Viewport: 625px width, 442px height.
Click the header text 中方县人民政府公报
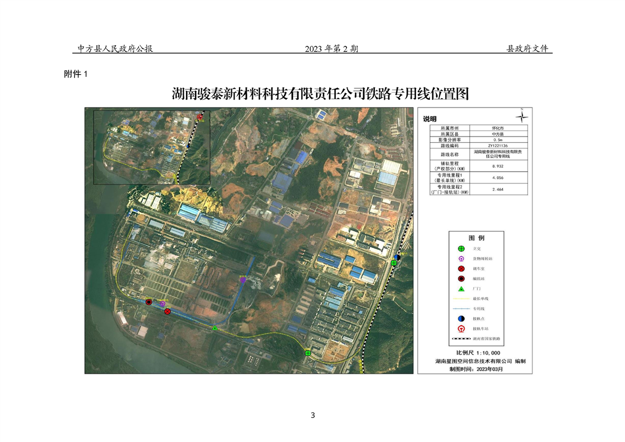pos(115,48)
